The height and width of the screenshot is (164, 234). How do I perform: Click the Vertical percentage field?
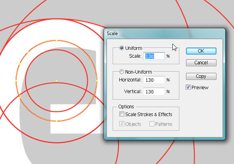154,92
